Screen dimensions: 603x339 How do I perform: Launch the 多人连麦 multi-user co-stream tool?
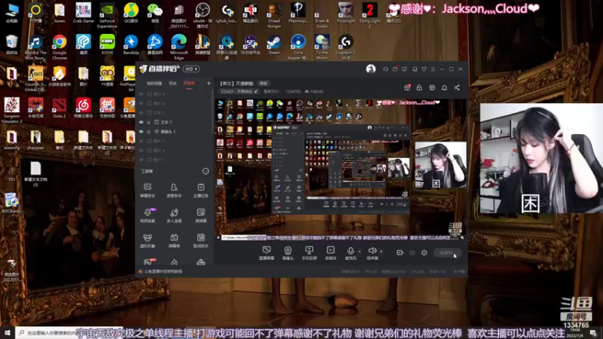click(174, 215)
